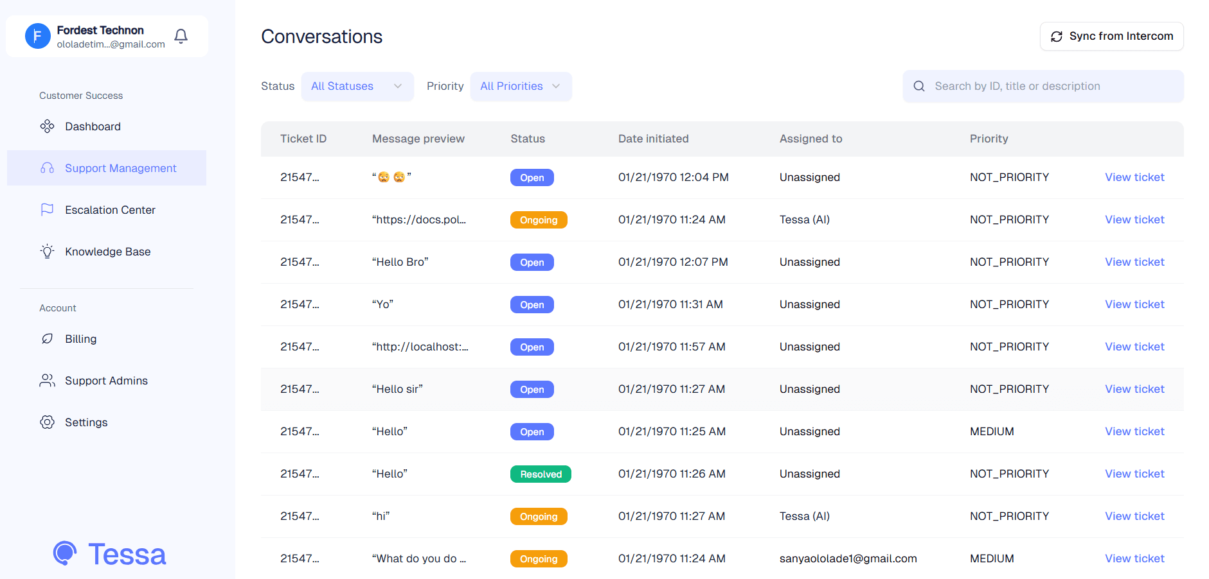Open the Escalation Center flag icon
This screenshot has width=1209, height=579.
pyautogui.click(x=47, y=209)
